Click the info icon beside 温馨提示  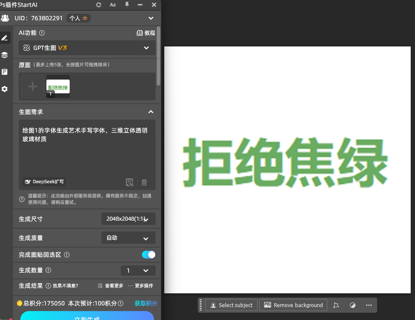pos(22,199)
